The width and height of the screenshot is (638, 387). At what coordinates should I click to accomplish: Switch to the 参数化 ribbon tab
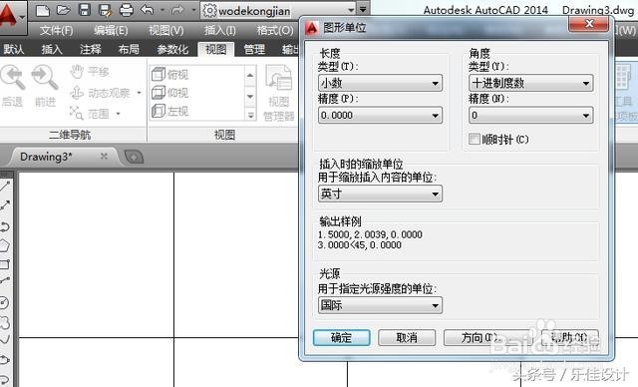172,49
